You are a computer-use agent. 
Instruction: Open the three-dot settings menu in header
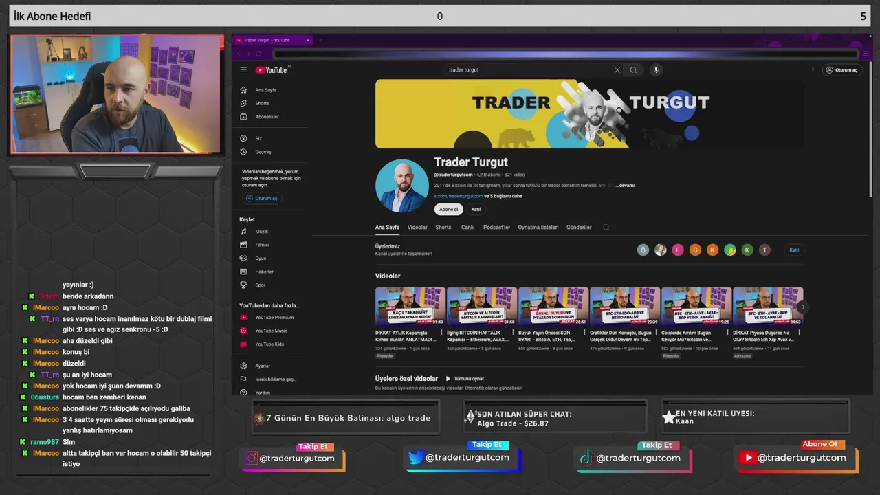[813, 69]
